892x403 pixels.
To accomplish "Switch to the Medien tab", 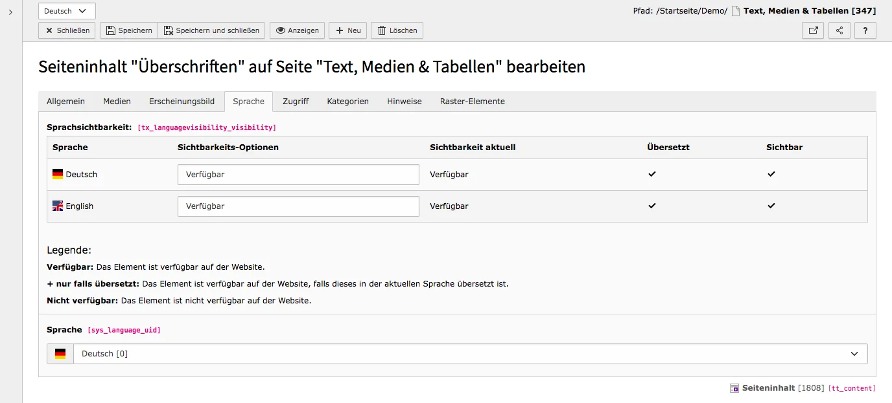I will click(x=117, y=101).
